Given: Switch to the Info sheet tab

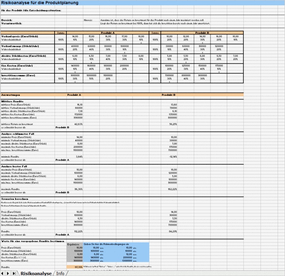Looking at the screenshot, I should coord(60,274).
